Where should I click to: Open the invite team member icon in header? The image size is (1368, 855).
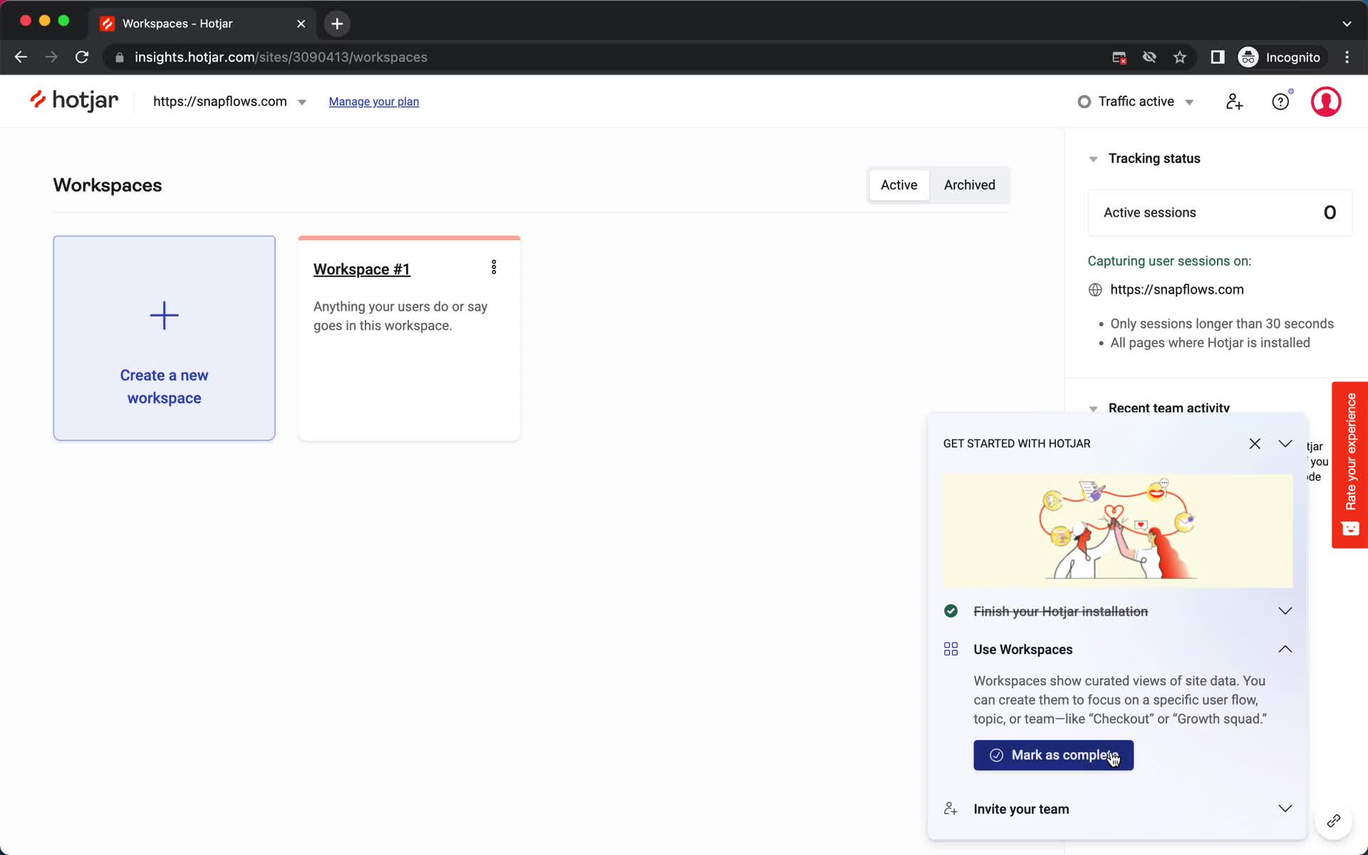[x=1234, y=102]
